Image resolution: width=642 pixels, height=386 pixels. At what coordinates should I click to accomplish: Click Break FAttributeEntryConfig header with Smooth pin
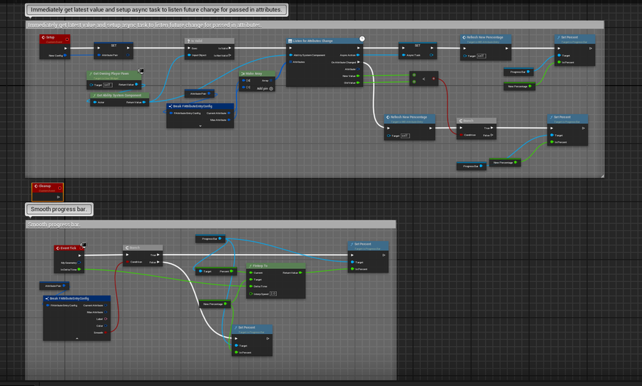pyautogui.click(x=76, y=298)
